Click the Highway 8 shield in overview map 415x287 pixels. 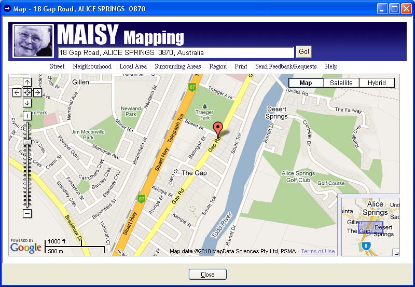point(366,246)
